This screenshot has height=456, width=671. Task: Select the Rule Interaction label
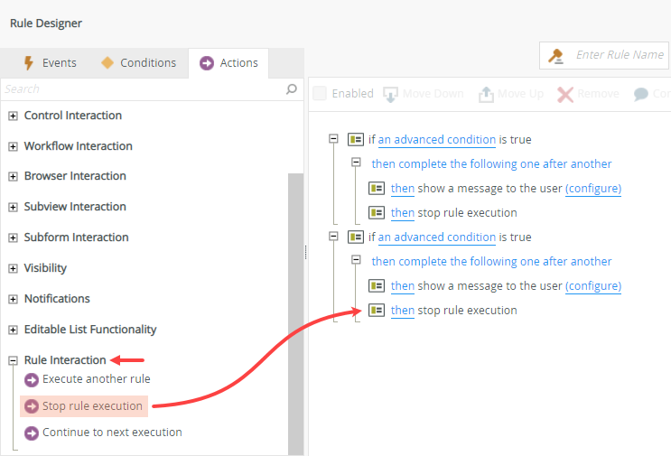click(x=65, y=360)
